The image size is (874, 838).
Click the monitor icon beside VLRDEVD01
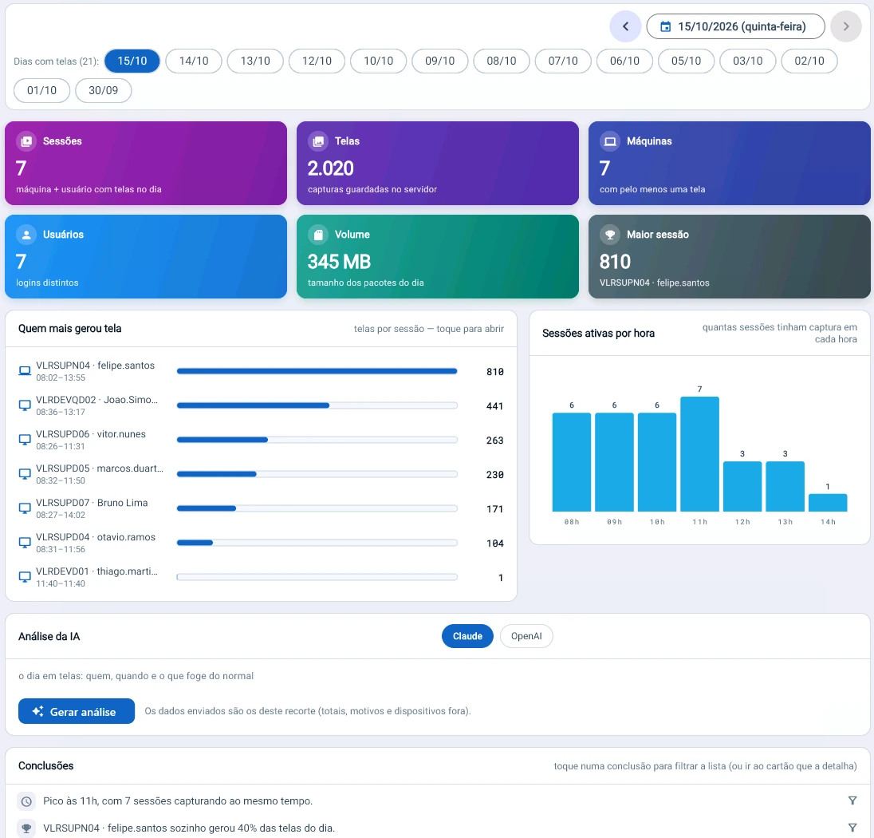(x=25, y=577)
